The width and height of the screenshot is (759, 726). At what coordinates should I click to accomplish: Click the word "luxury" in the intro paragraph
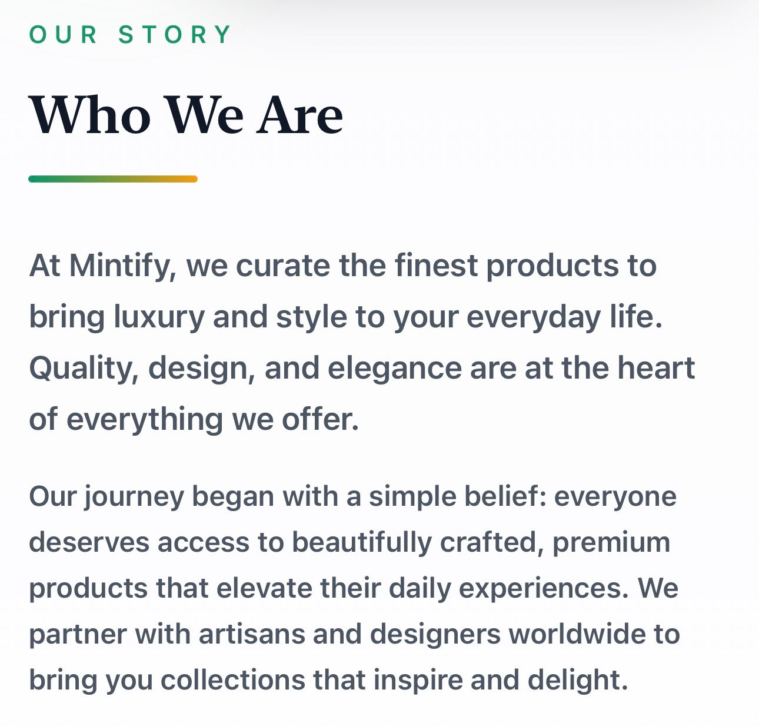point(159,317)
